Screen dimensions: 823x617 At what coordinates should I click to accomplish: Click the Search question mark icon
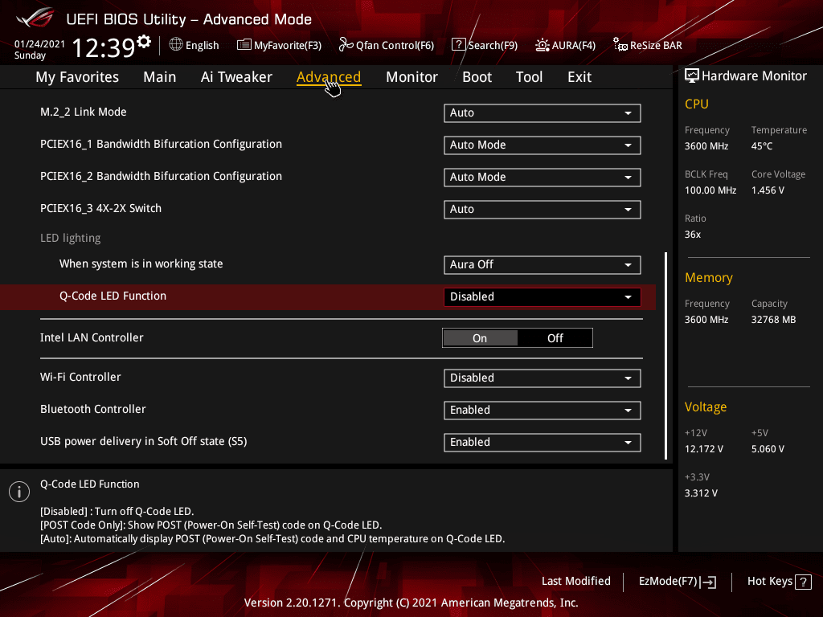pos(458,45)
